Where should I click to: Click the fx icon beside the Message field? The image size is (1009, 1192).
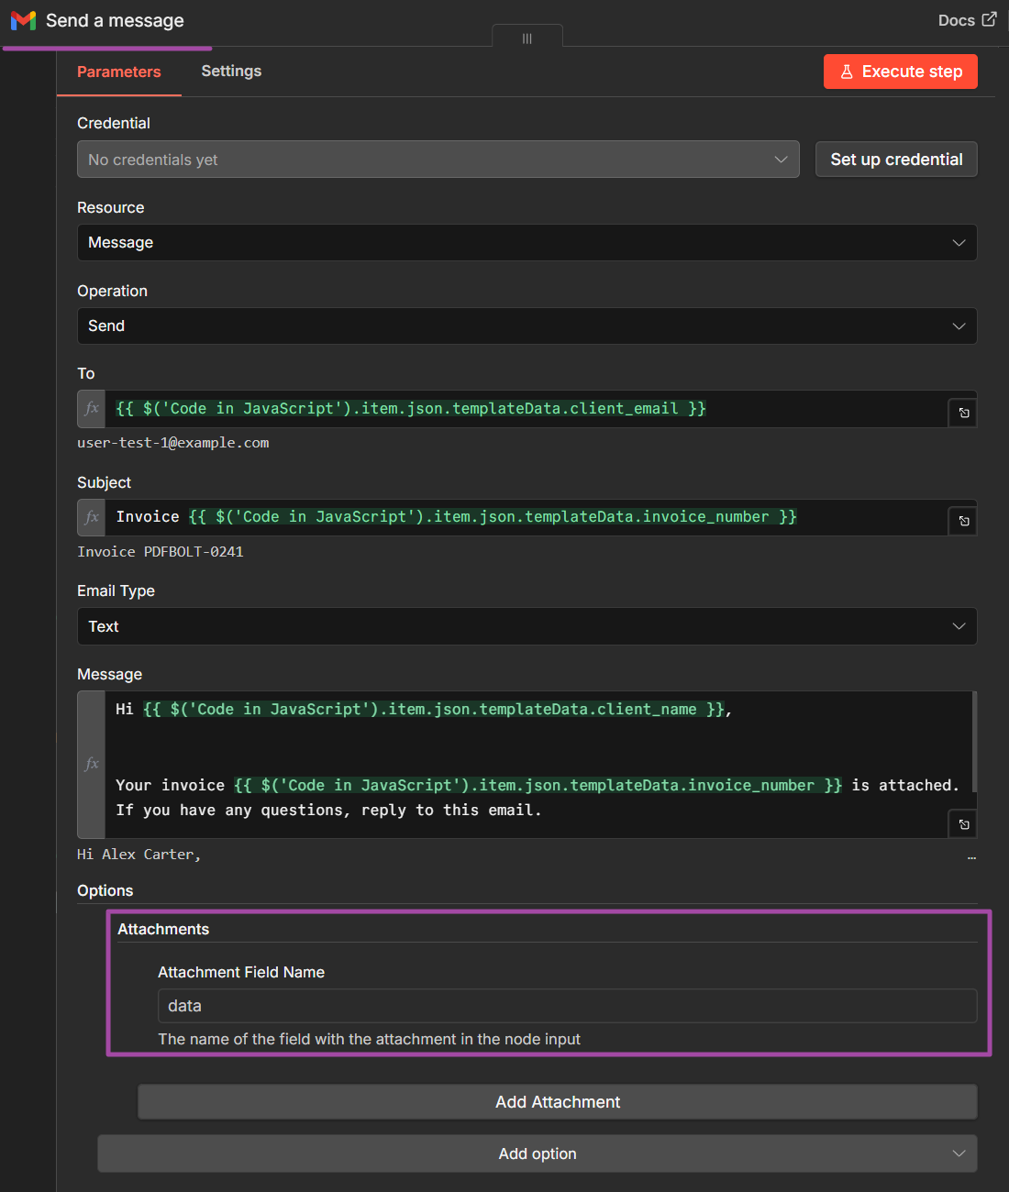pyautogui.click(x=91, y=763)
